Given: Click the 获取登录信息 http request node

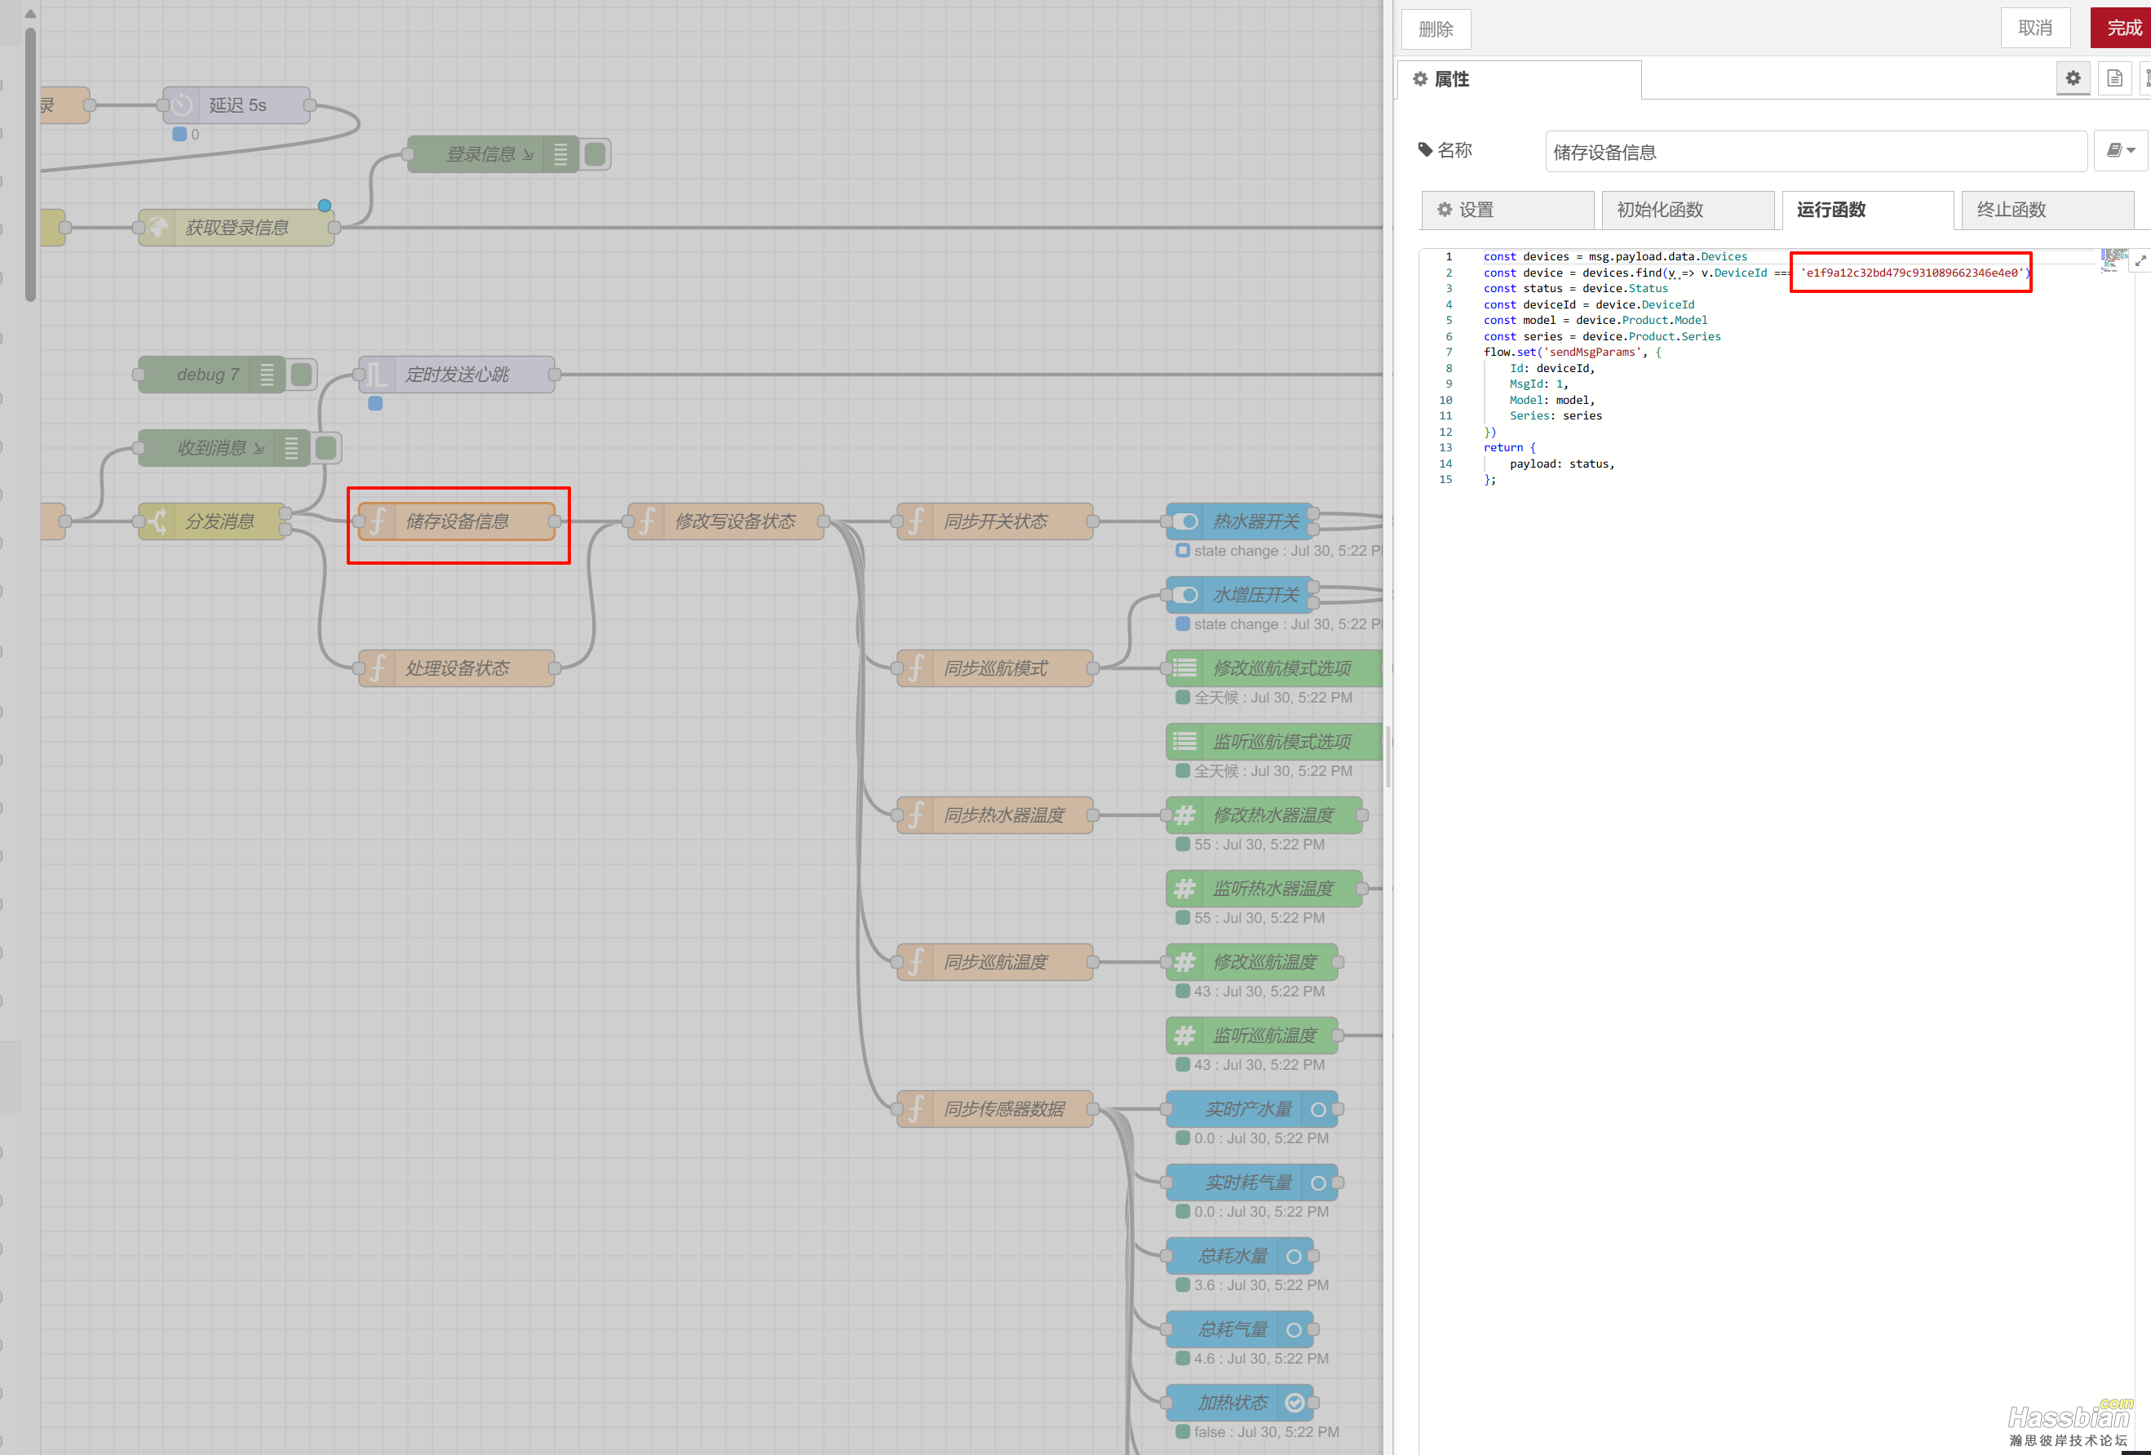Looking at the screenshot, I should click(236, 227).
